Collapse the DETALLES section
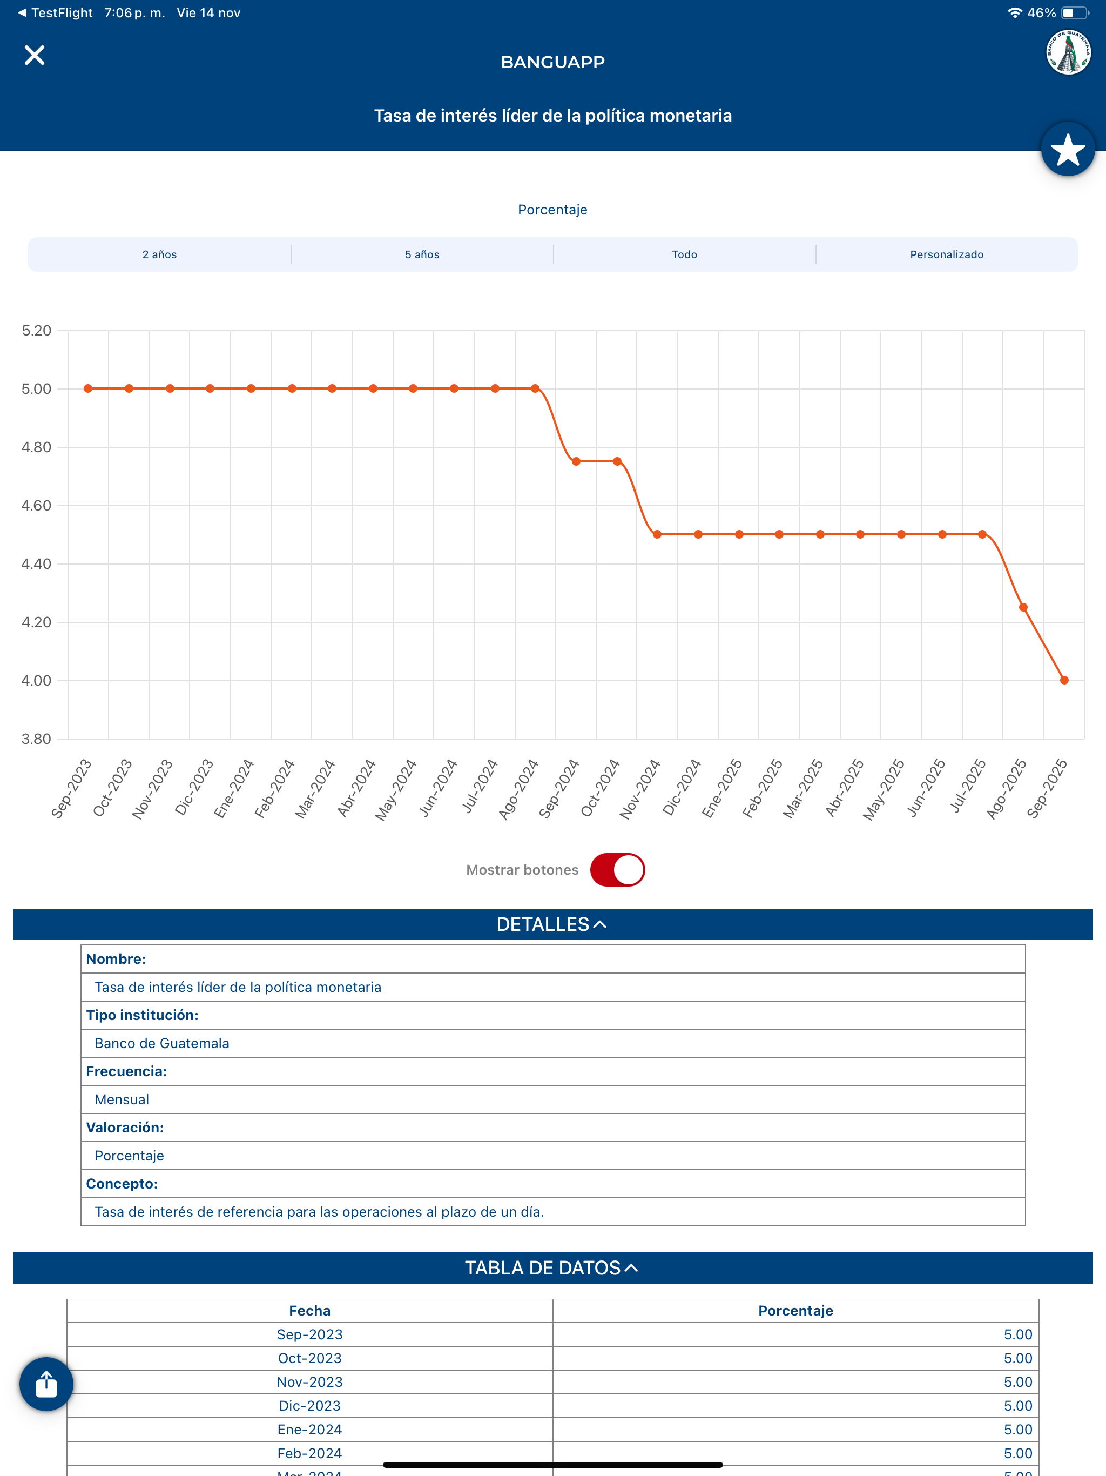The height and width of the screenshot is (1476, 1106). pos(553,924)
